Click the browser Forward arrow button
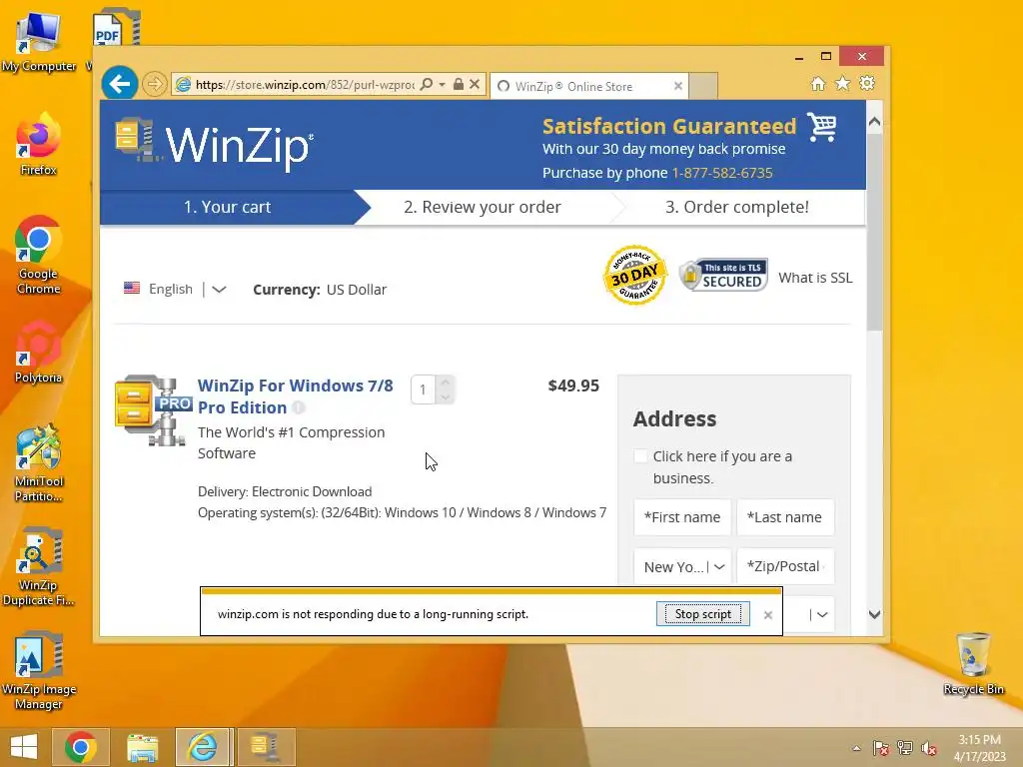Screen dimensions: 1023x767 tap(155, 84)
